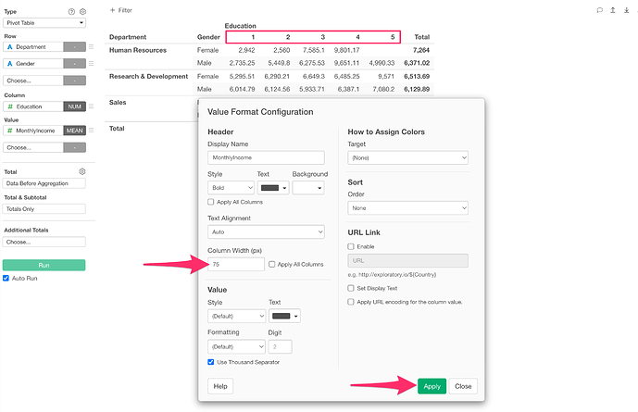The image size is (638, 412).
Task: Open the header Text color swatch
Action: (x=273, y=188)
